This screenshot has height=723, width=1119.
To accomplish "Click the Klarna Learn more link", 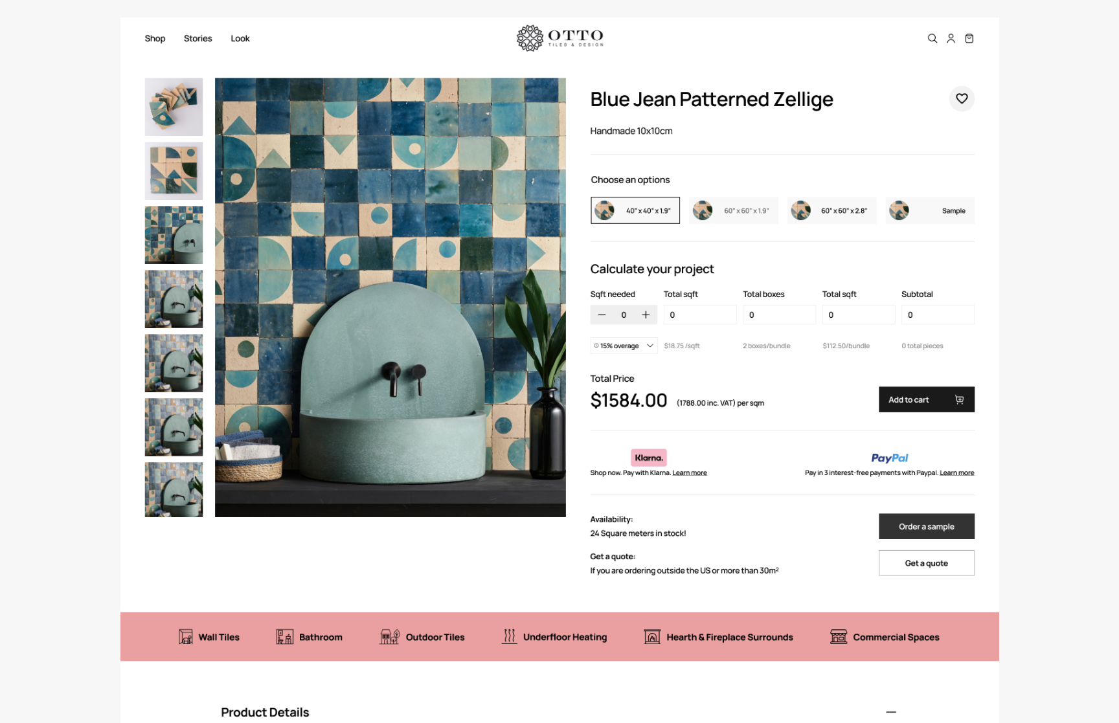I will (x=690, y=473).
